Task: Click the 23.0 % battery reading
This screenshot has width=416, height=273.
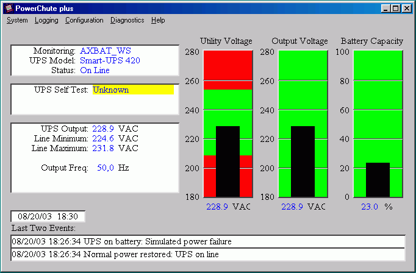Action: [x=377, y=207]
